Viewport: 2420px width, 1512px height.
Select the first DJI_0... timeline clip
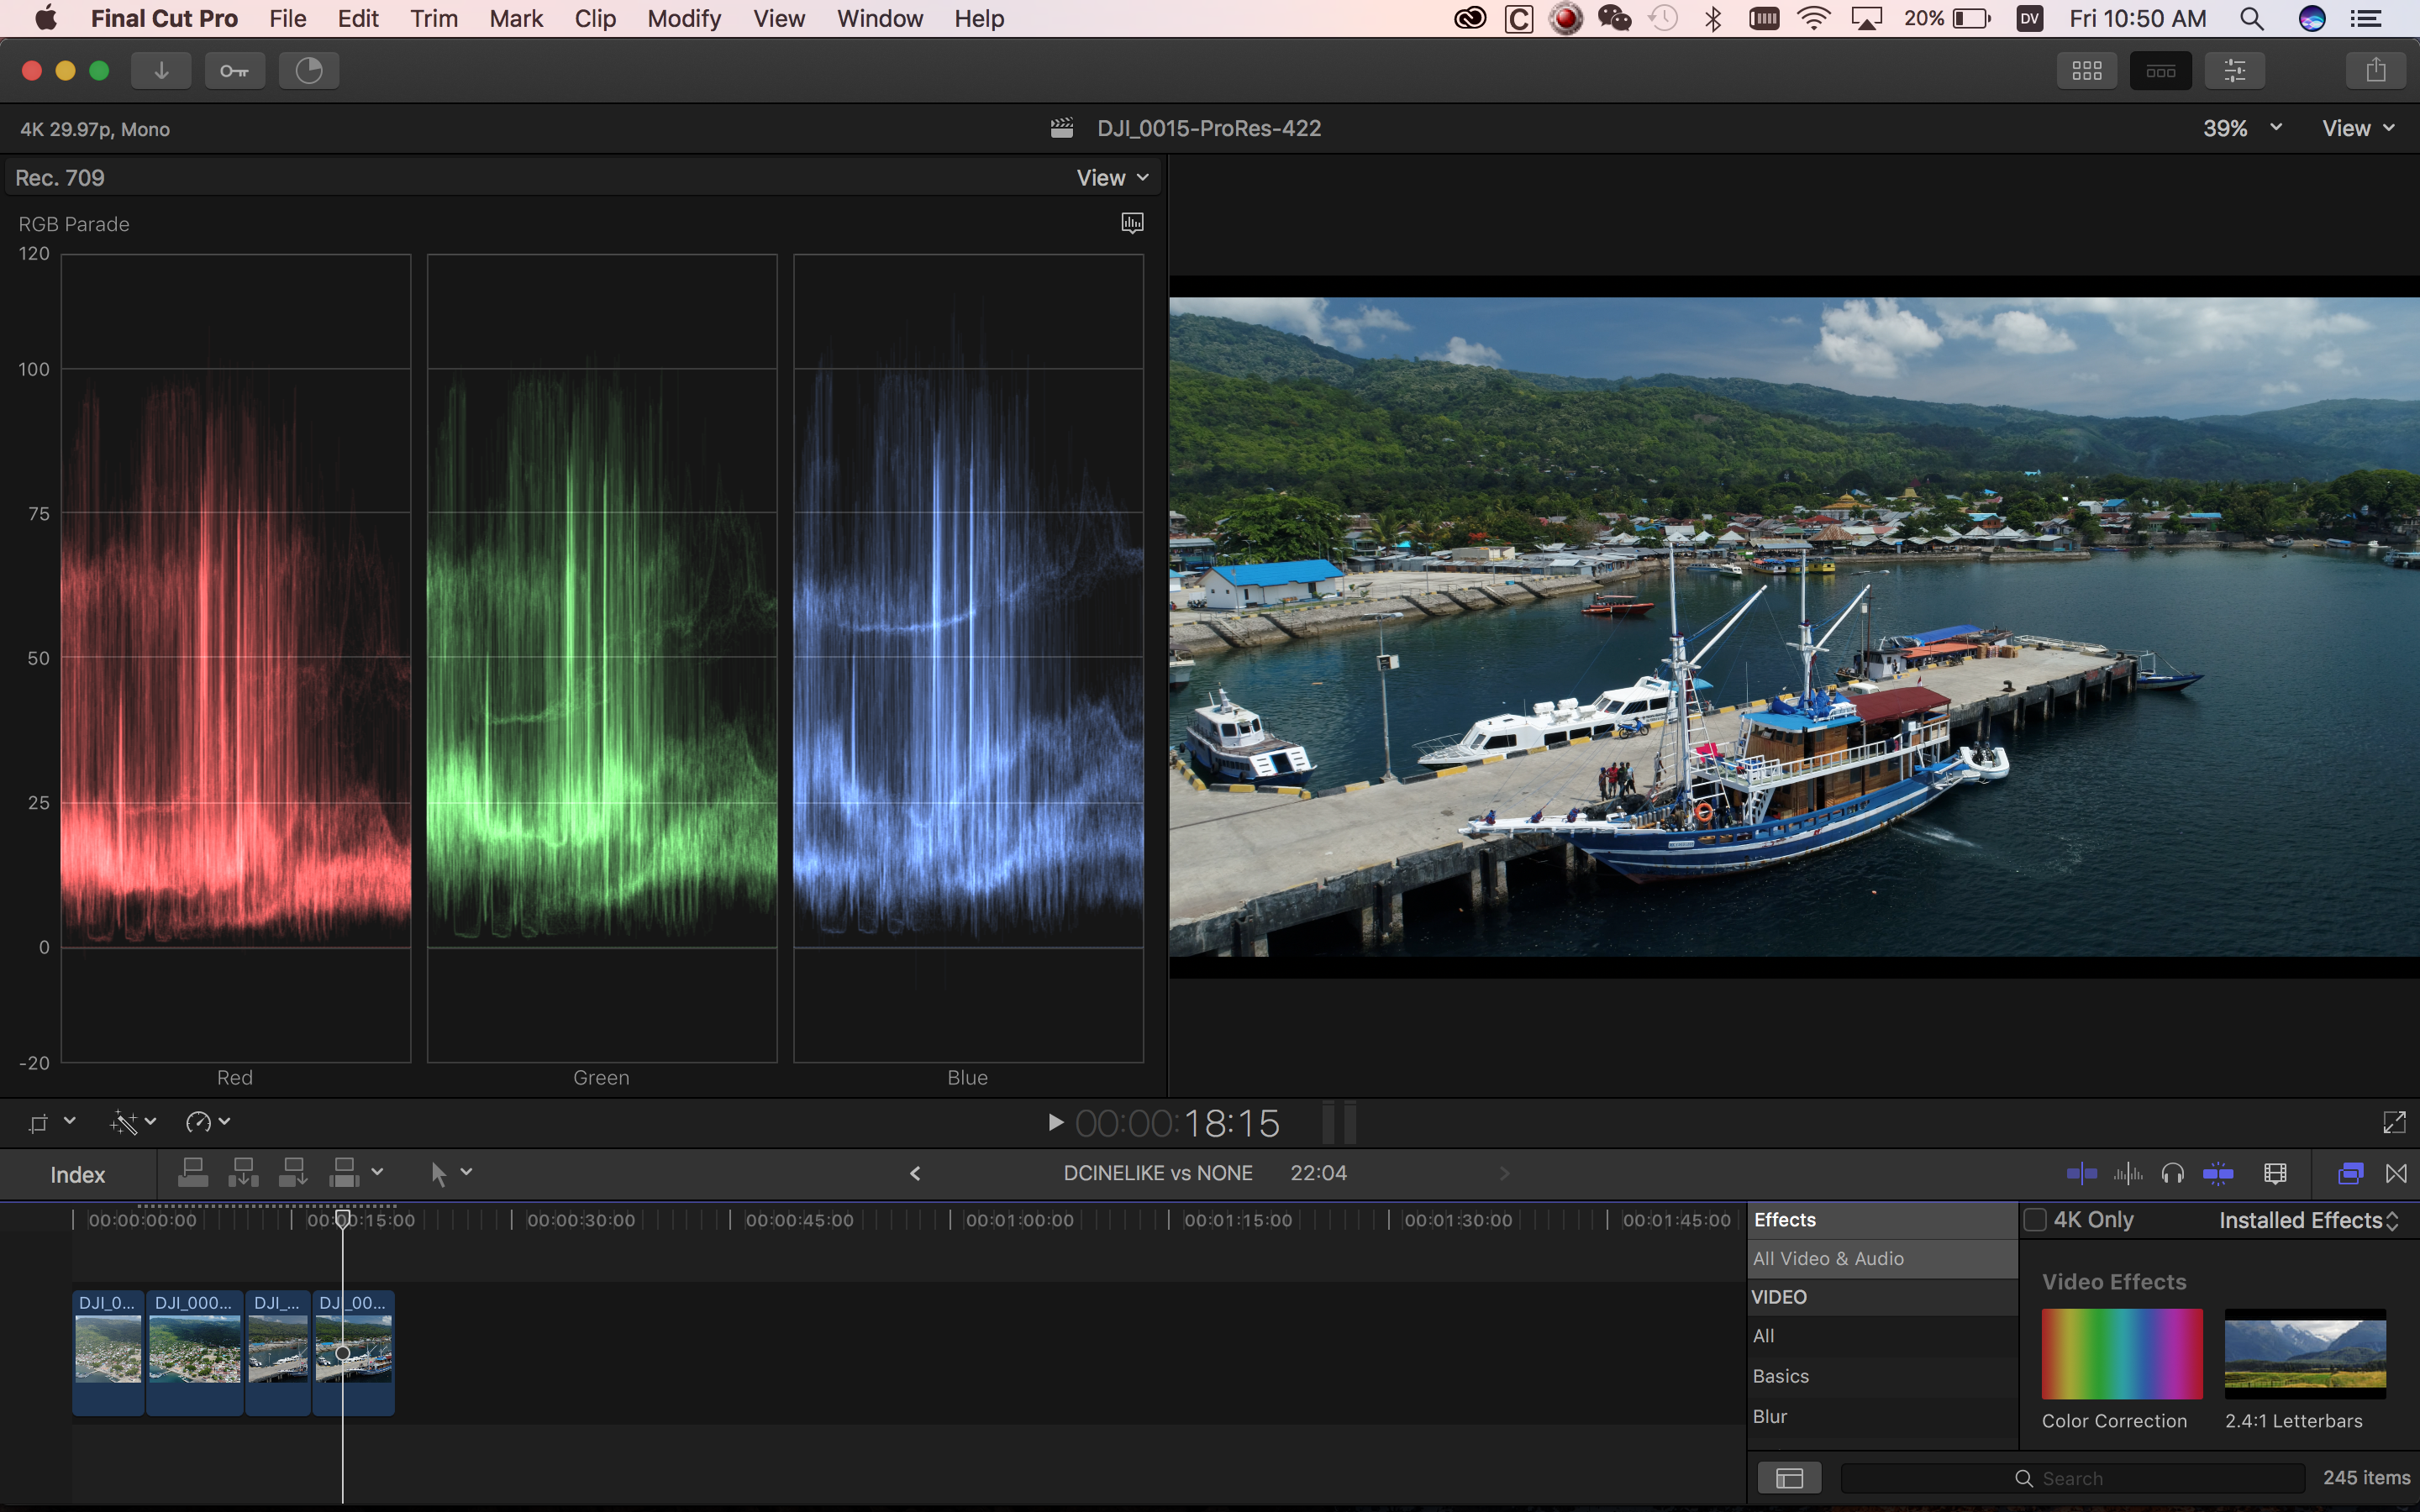[108, 1352]
